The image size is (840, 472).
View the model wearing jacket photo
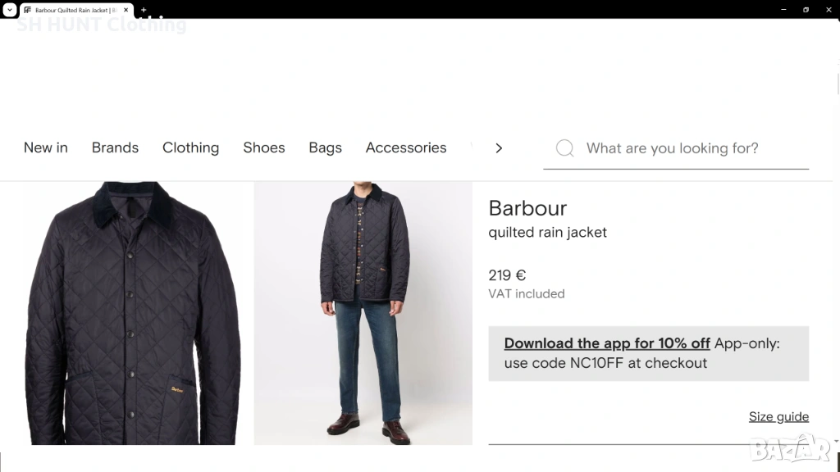coord(363,313)
